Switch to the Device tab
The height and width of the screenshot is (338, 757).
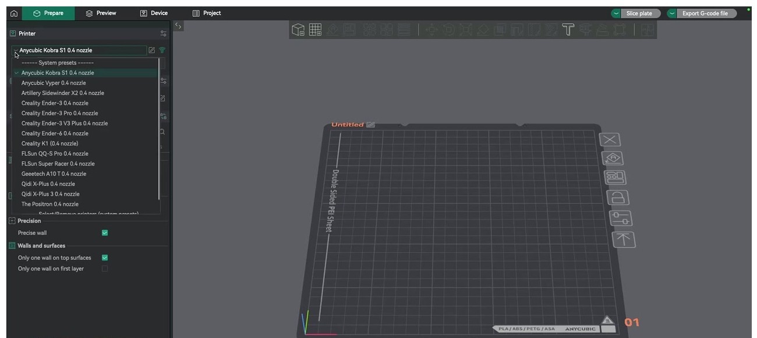click(154, 13)
